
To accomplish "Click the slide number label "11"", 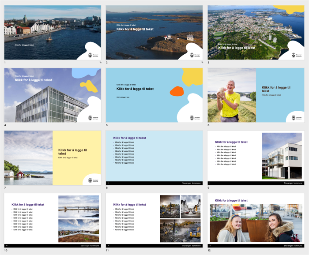I will pos(107,250).
